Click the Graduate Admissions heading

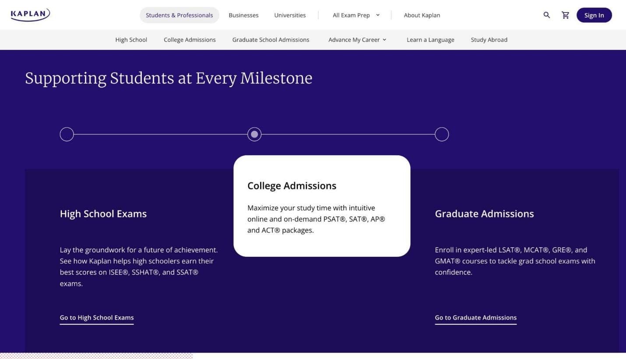484,213
